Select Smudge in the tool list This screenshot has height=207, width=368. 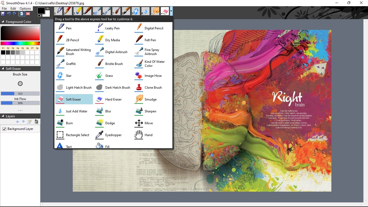(152, 99)
